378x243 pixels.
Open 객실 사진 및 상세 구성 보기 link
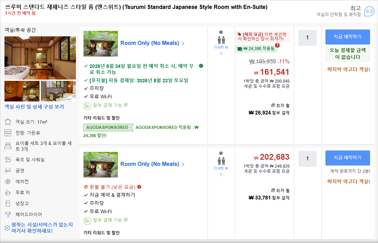(34, 107)
